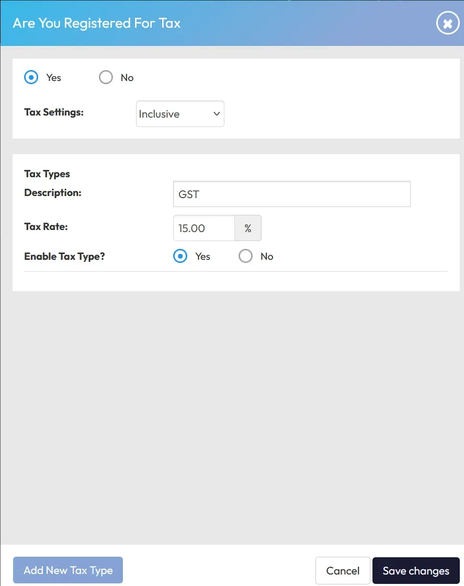Select No for registered for tax
The image size is (464, 586).
(106, 77)
